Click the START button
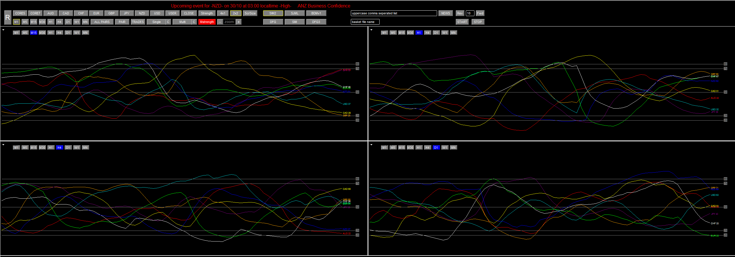This screenshot has width=735, height=257. click(x=462, y=22)
